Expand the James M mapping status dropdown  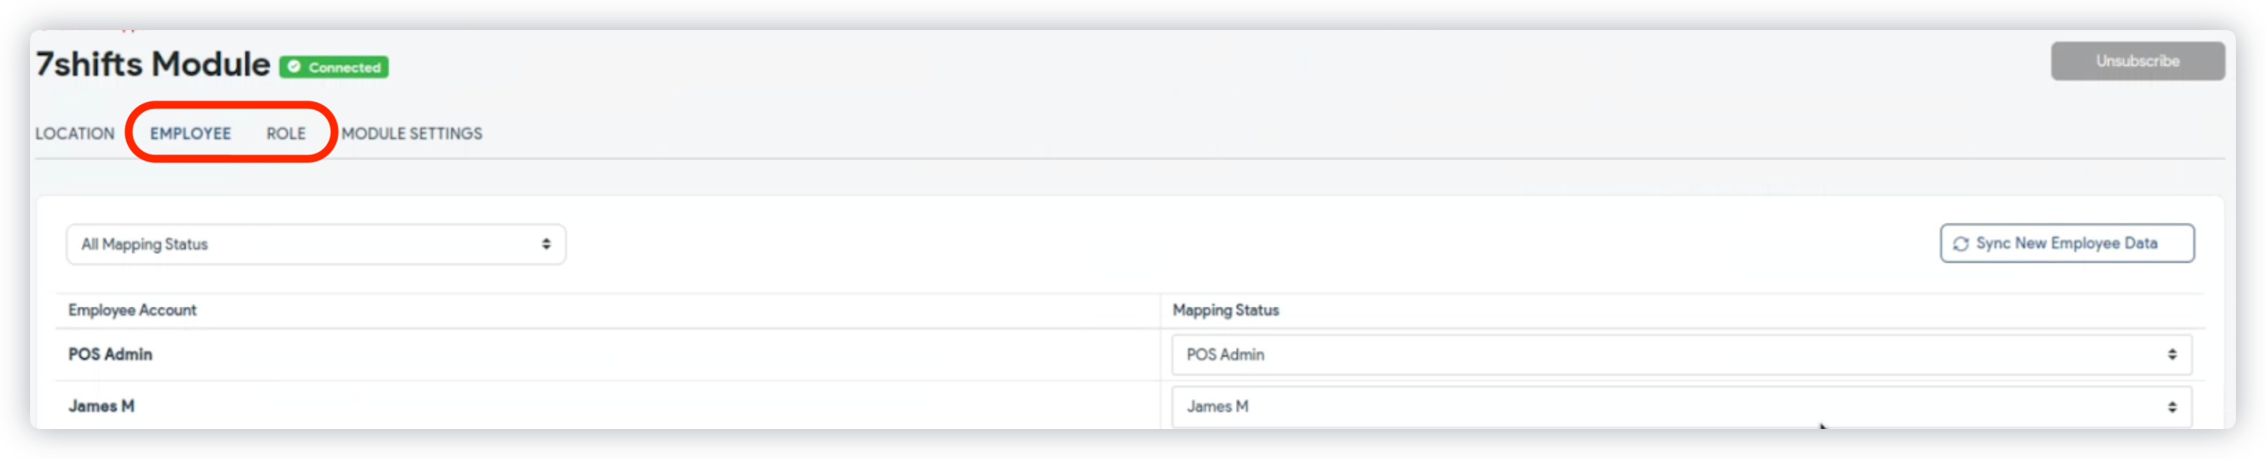click(x=1679, y=406)
